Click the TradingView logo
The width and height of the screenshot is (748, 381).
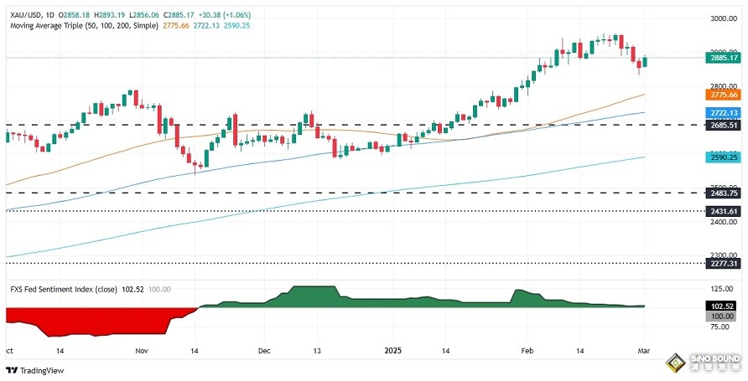(35, 370)
